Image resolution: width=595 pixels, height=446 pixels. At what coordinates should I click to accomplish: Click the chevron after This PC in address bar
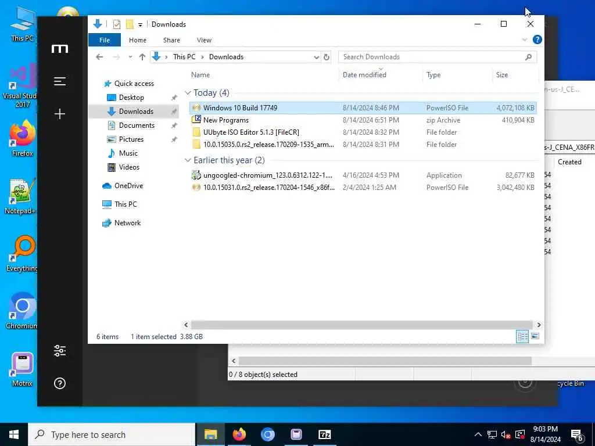point(202,57)
